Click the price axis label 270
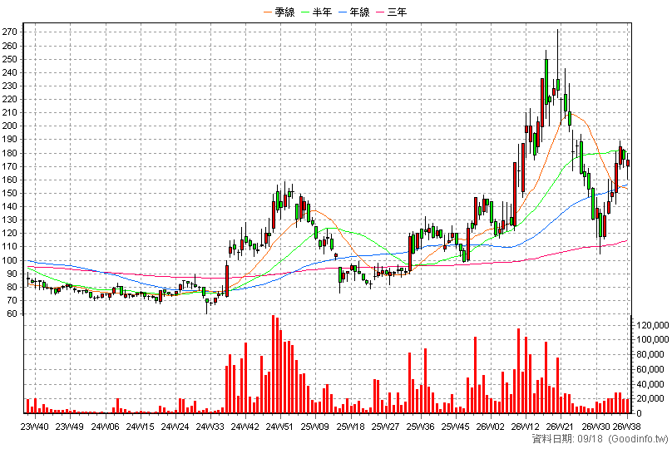Viewport: 672px width, 449px height. [x=9, y=32]
